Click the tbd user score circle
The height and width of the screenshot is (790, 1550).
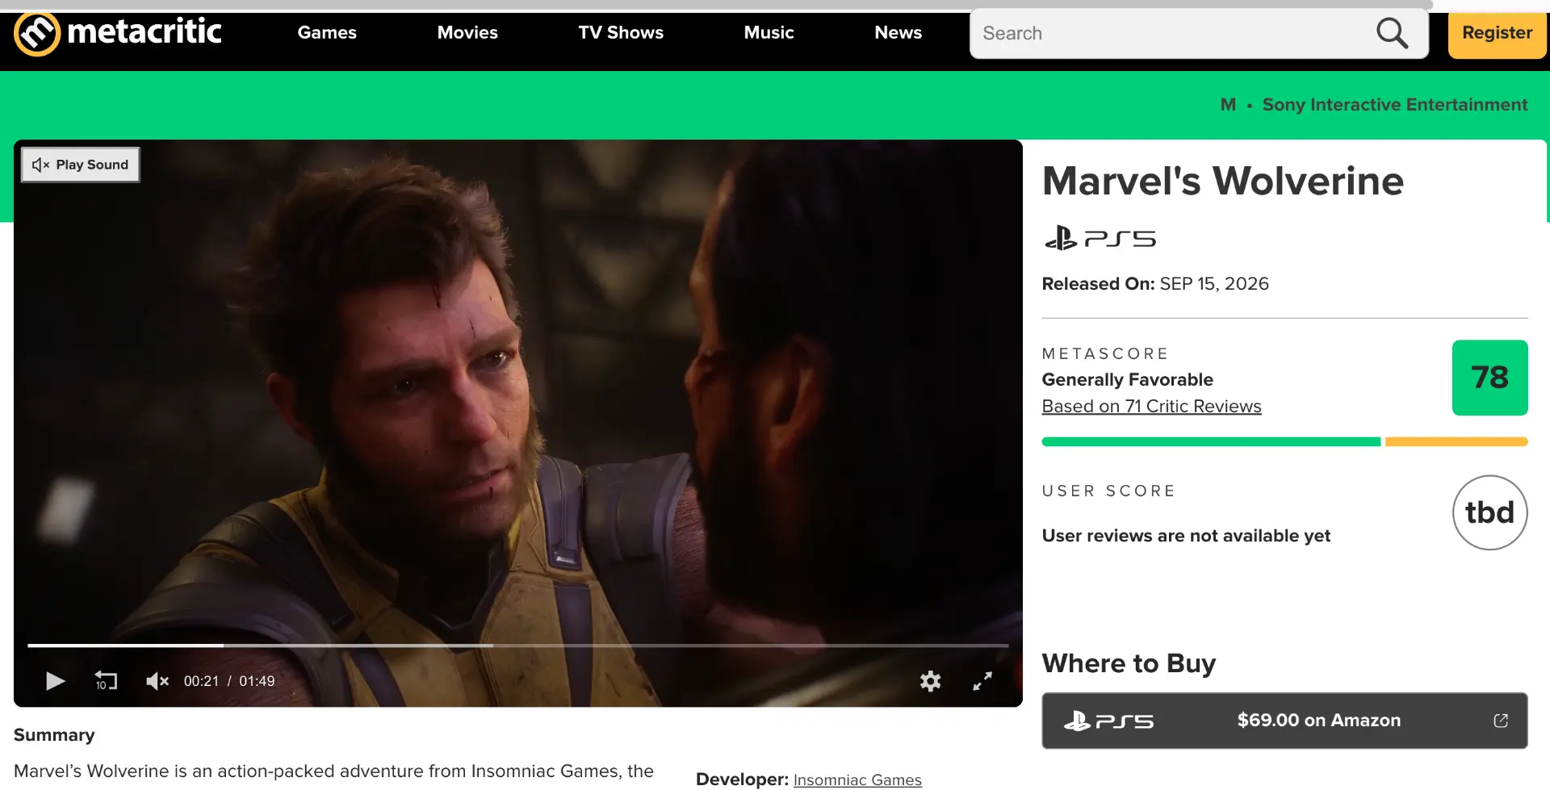coord(1489,512)
